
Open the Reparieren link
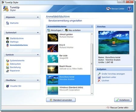[15, 71]
